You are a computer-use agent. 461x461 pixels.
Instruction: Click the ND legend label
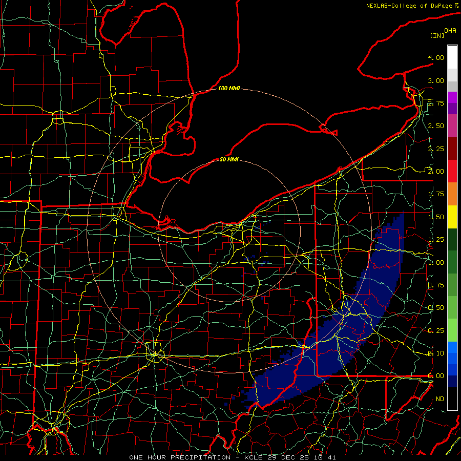[440, 399]
